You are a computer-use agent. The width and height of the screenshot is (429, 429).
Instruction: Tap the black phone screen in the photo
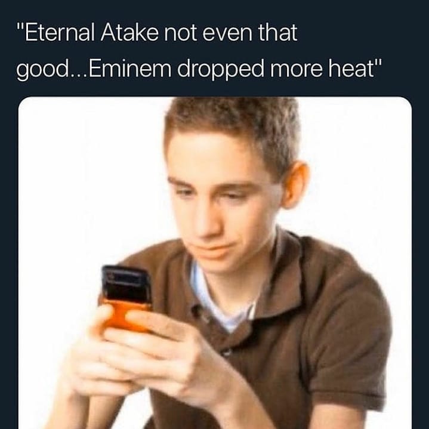pyautogui.click(x=126, y=285)
